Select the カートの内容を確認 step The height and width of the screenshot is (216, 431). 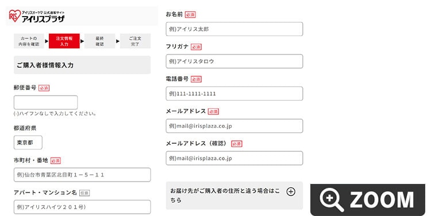(x=29, y=41)
